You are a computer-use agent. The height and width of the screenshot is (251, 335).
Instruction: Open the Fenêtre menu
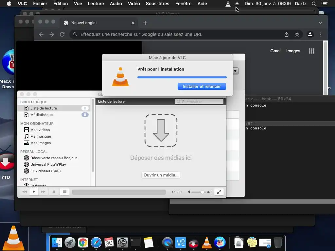coord(183,4)
